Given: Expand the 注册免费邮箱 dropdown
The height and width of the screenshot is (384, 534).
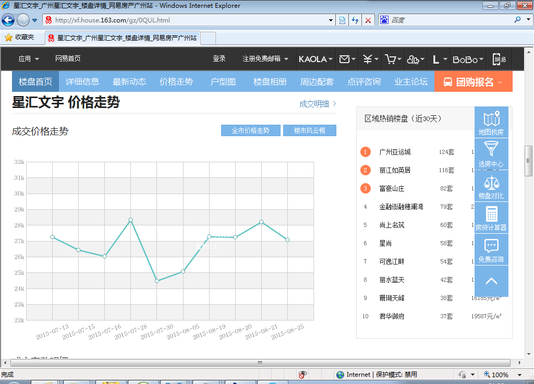Looking at the screenshot, I should point(265,59).
